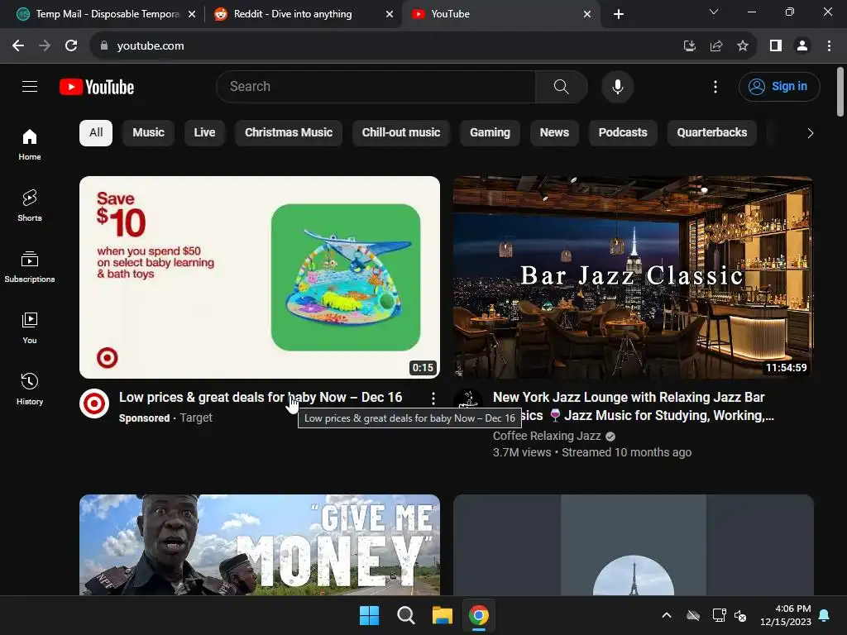Click the Chrome icon in the taskbar
This screenshot has height=635, width=847.
[x=479, y=615]
